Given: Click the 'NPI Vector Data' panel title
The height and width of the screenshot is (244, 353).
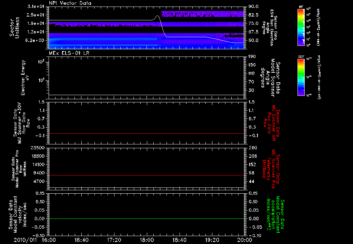Looking at the screenshot, I should [70, 3].
